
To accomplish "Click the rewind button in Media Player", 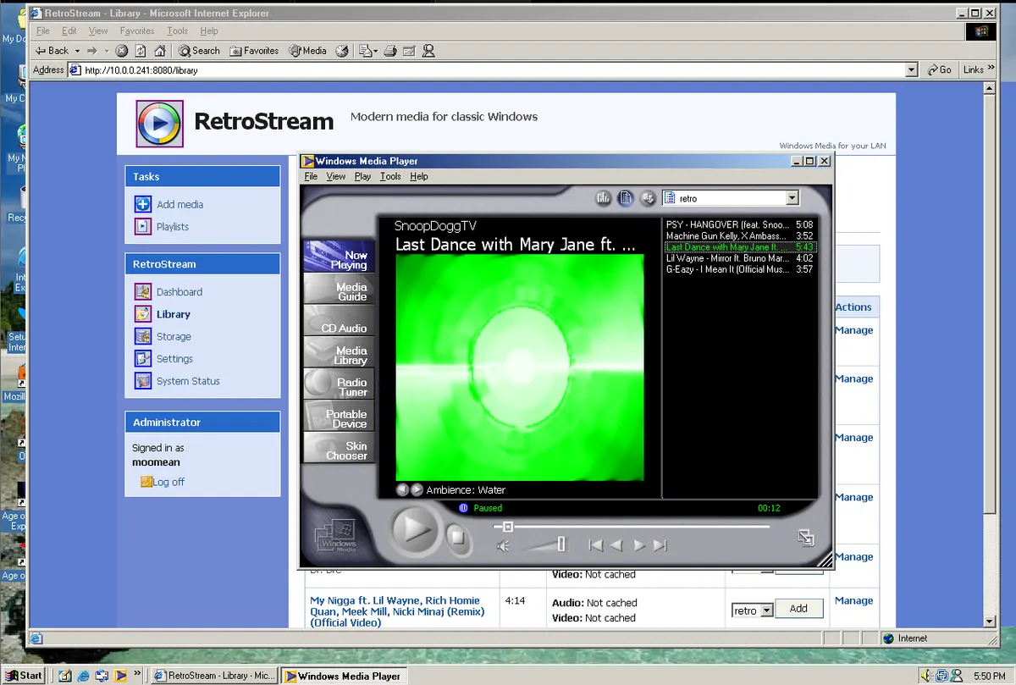I will click(x=617, y=546).
